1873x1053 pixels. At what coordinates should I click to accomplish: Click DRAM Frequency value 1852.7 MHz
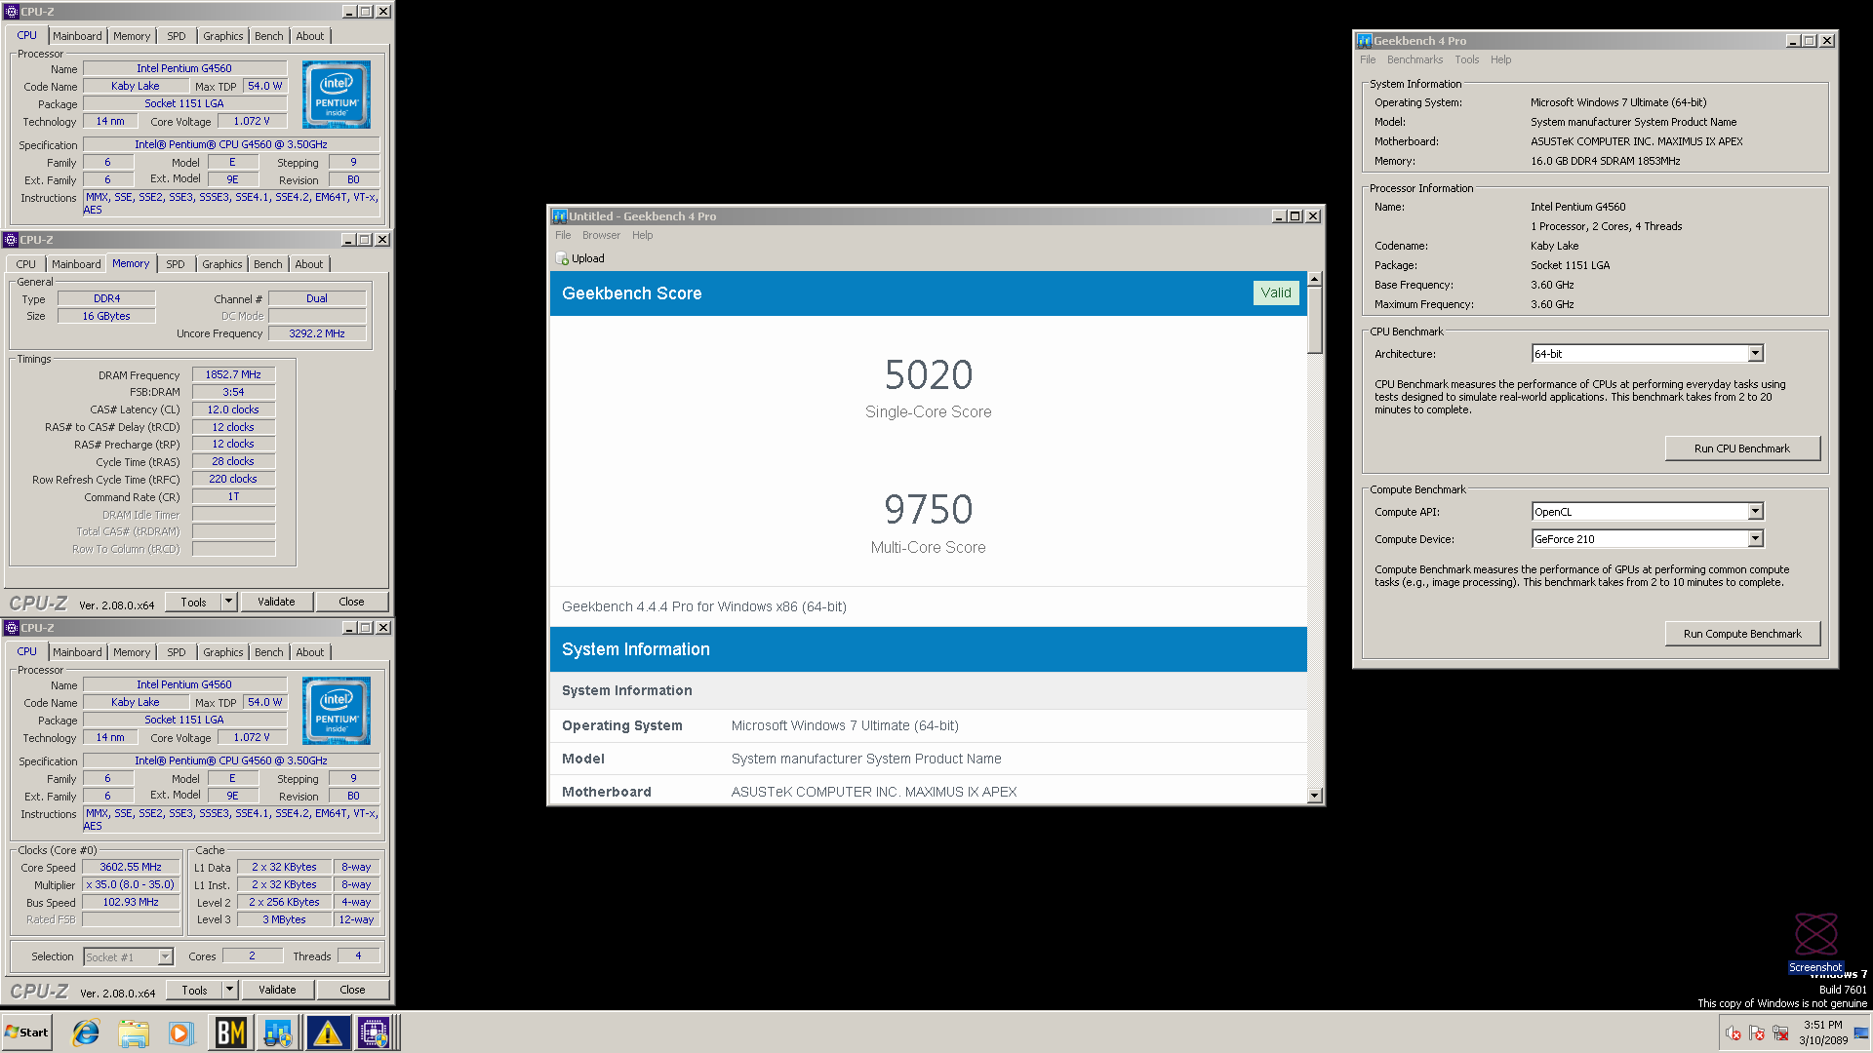click(233, 374)
